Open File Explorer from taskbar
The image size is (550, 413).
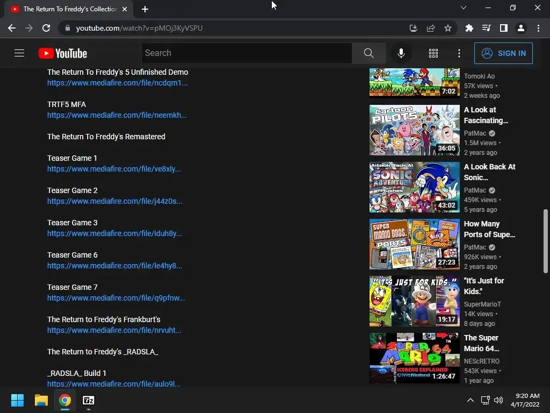41,400
